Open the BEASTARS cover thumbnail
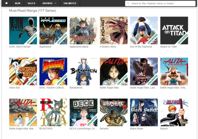The width and height of the screenshot is (198, 139). coord(53,112)
